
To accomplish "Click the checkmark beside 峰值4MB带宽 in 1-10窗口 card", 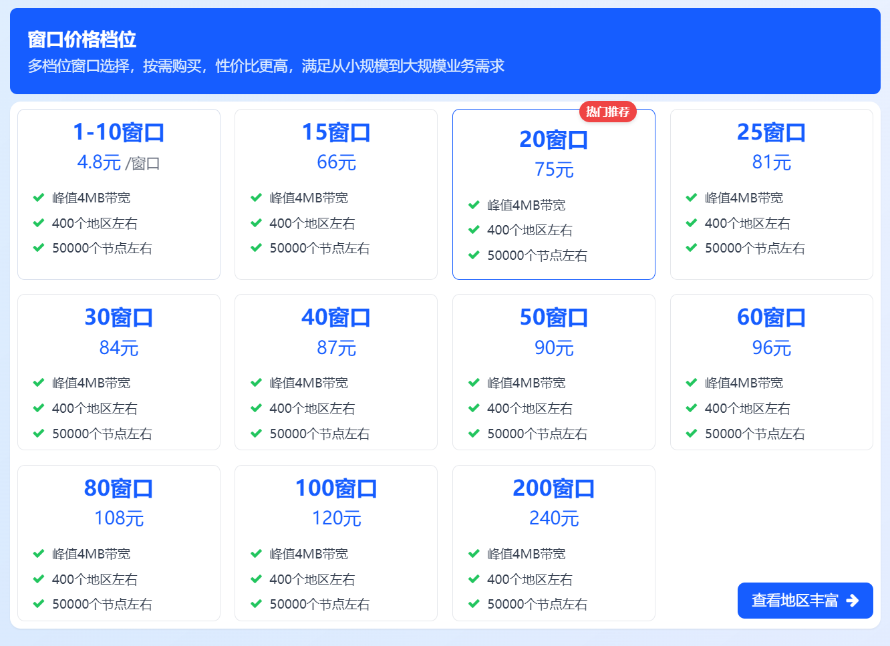I will [x=39, y=198].
